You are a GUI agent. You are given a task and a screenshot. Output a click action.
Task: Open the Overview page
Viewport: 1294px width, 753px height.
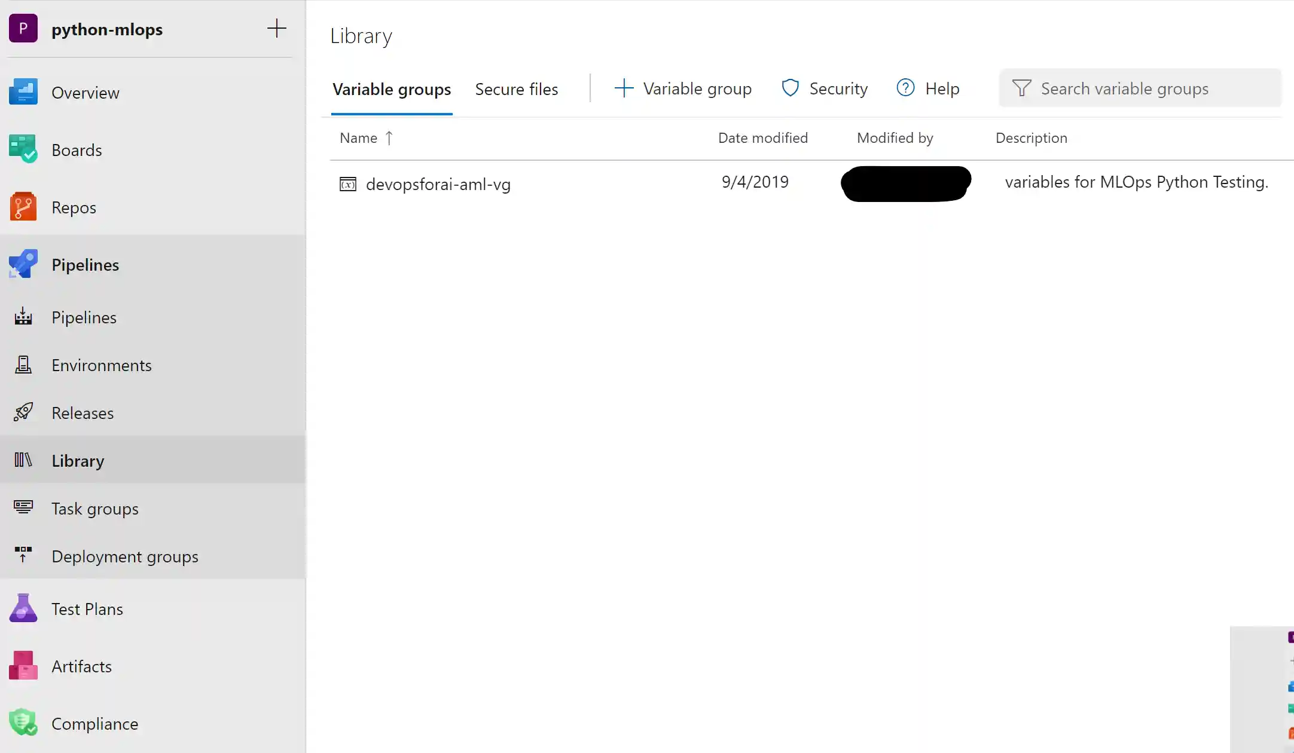pyautogui.click(x=86, y=93)
